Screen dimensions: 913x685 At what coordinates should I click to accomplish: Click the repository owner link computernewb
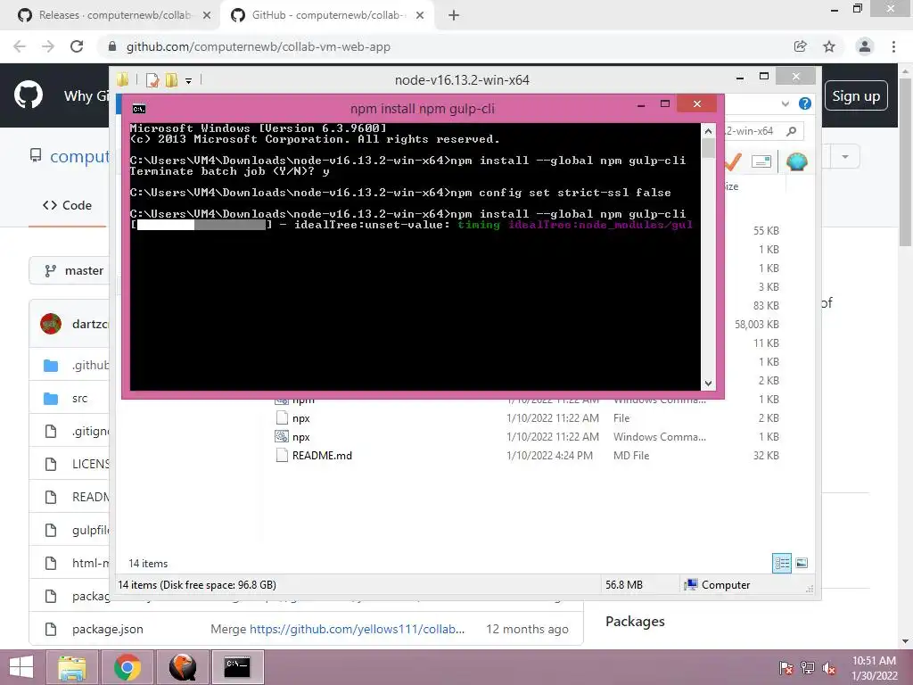79,156
